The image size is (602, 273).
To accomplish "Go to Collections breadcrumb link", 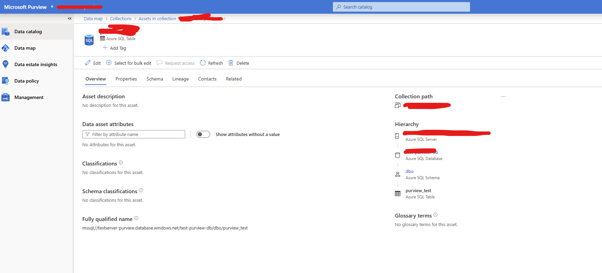I will 121,18.
